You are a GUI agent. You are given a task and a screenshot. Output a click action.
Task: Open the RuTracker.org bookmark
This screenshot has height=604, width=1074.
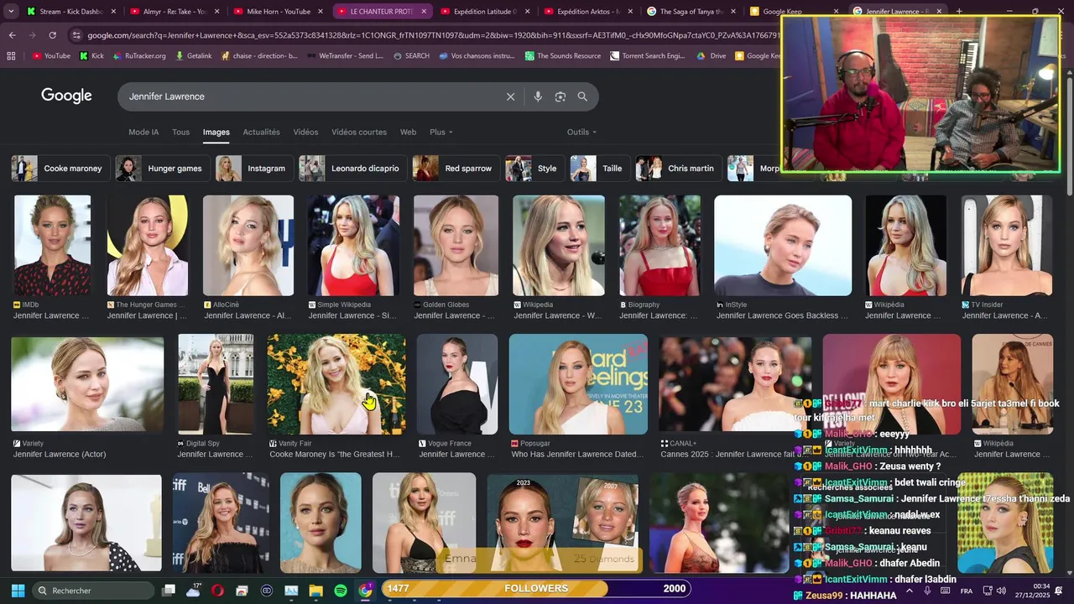pyautogui.click(x=138, y=56)
